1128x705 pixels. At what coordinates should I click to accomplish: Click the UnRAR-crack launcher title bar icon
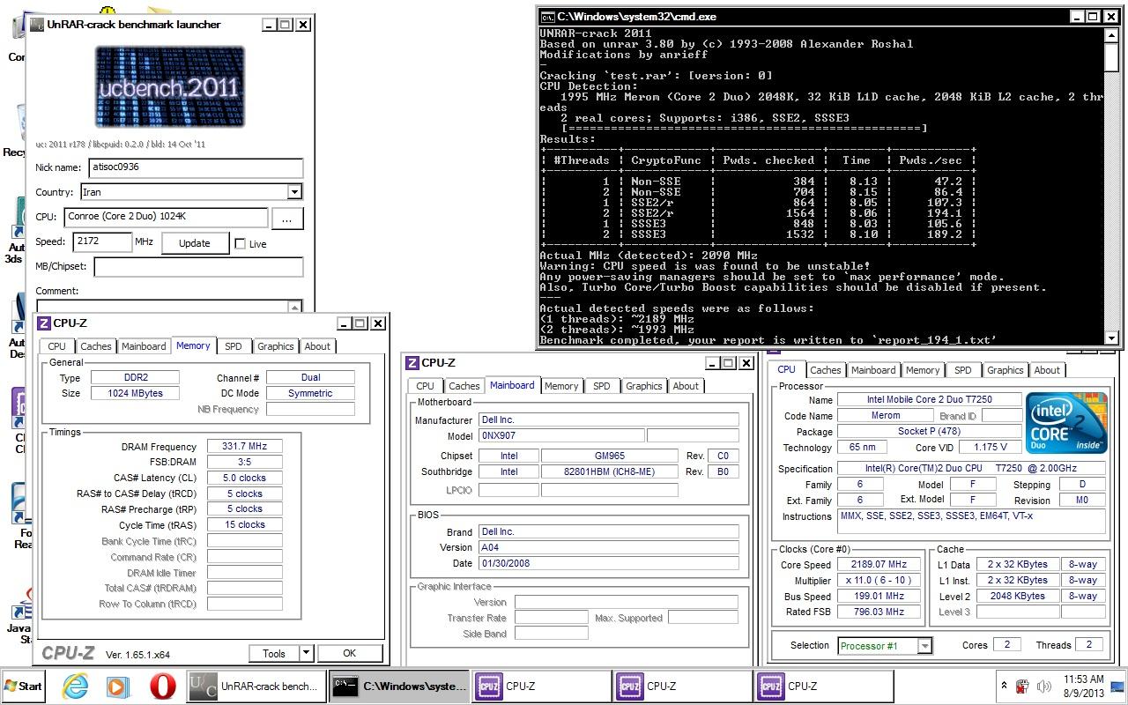tap(35, 25)
